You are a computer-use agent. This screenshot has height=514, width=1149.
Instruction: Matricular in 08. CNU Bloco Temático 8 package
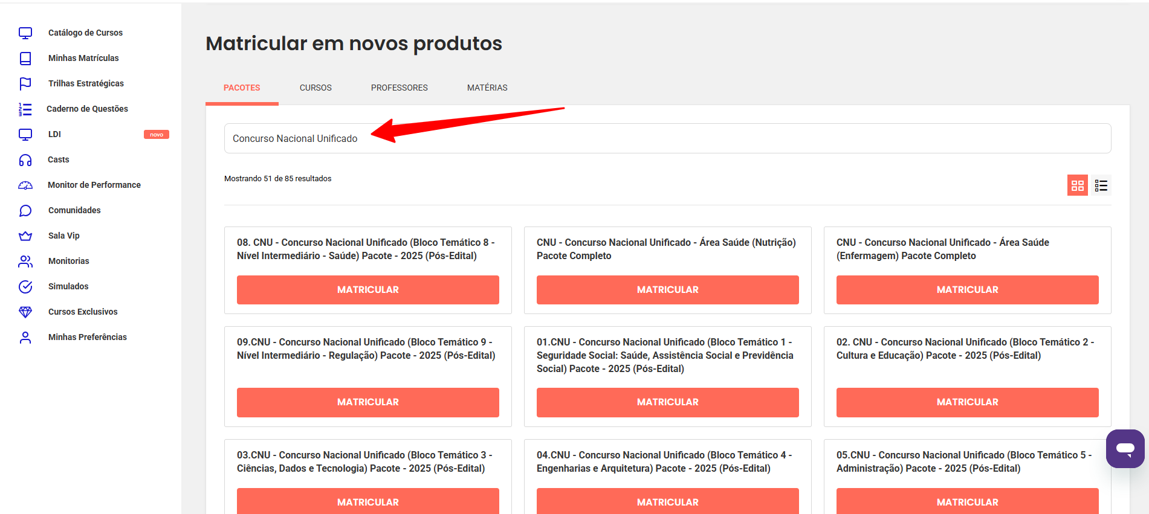[368, 290]
